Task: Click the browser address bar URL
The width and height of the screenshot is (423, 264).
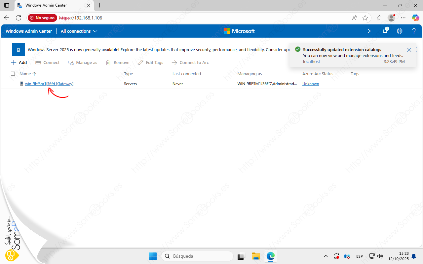Action: [x=198, y=18]
